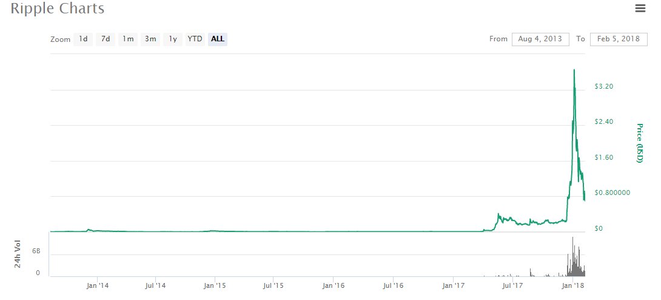Click the $2.40 price axis label

click(603, 122)
